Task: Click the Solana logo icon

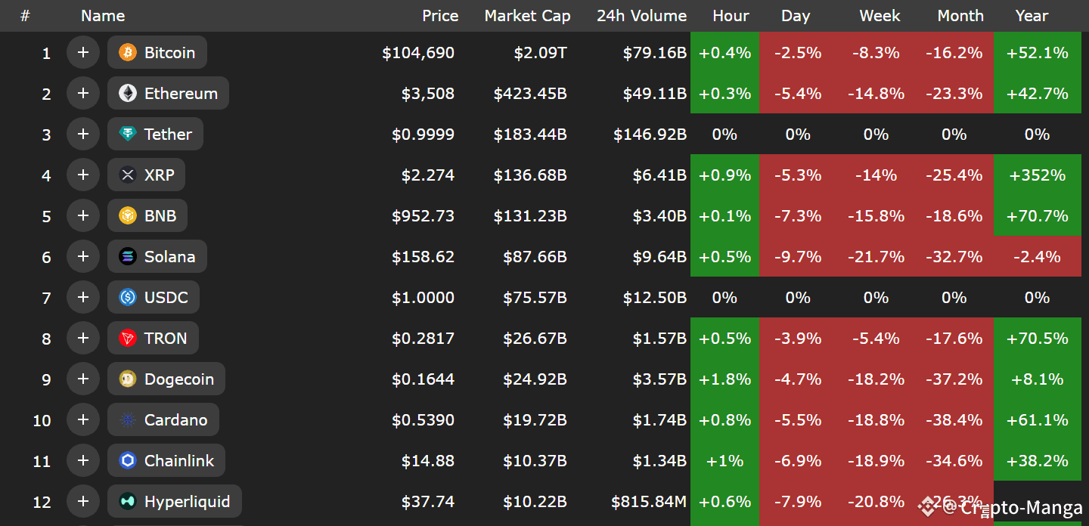Action: 128,256
